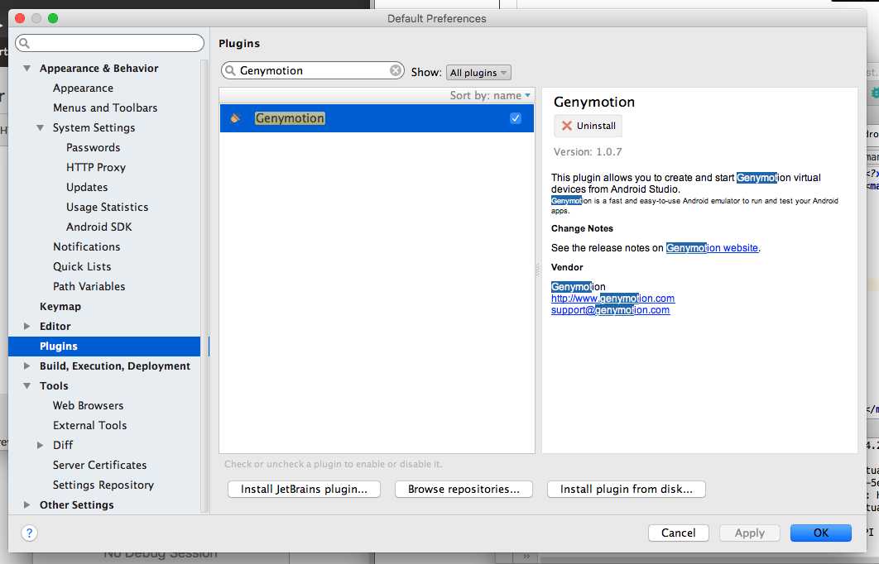Clear the Genymotion plugin search text
Screen dimensions: 879x564
(x=396, y=70)
